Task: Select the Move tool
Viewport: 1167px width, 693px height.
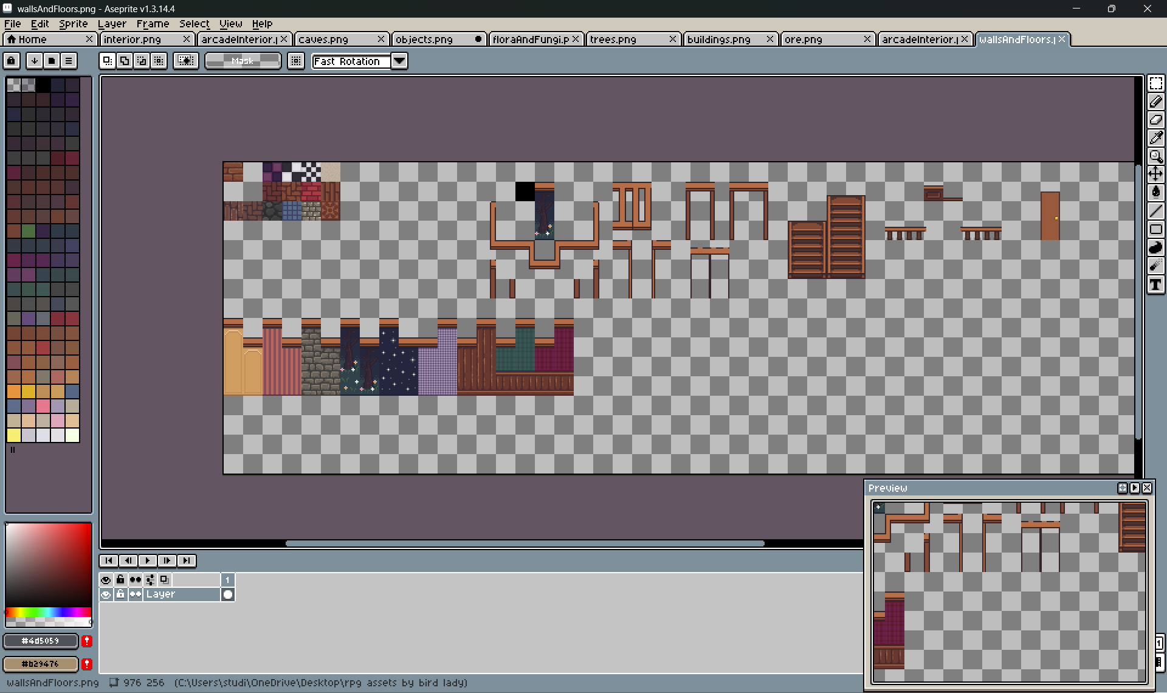Action: (1155, 174)
